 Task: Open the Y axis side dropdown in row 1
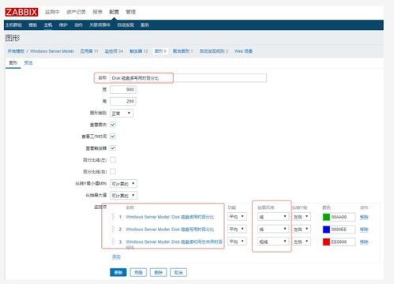[x=302, y=217]
